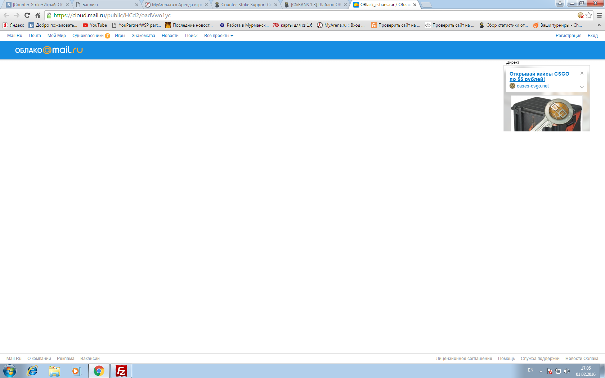
Task: Open the Chrome menu hamburger icon
Action: tap(600, 15)
